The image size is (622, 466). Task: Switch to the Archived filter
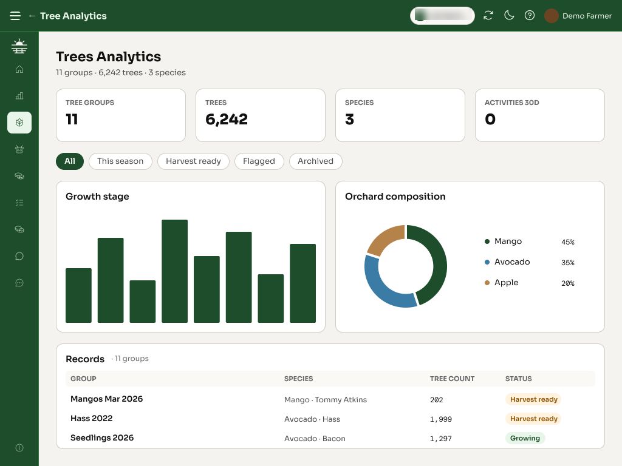pos(315,161)
